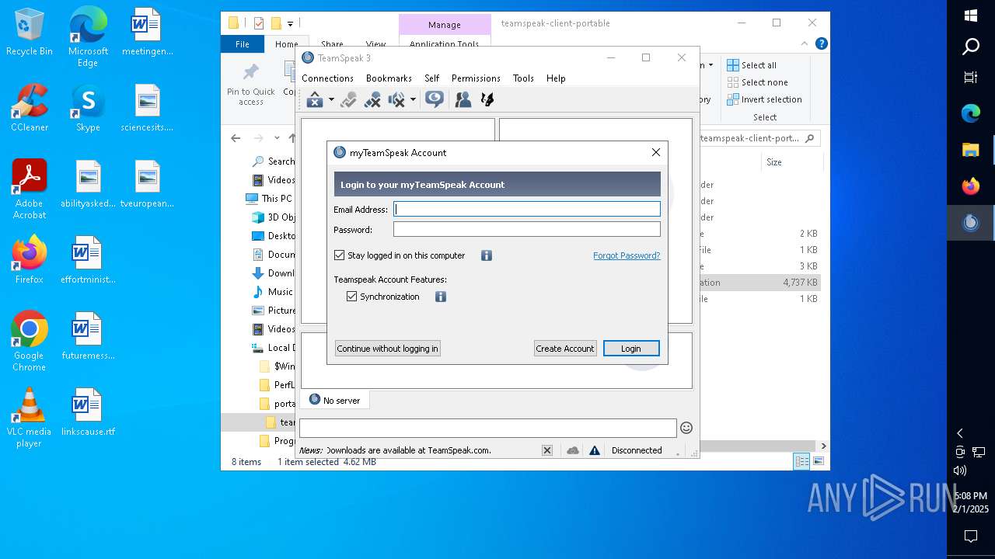
Task: Open Firefox from taskbar
Action: 971,186
